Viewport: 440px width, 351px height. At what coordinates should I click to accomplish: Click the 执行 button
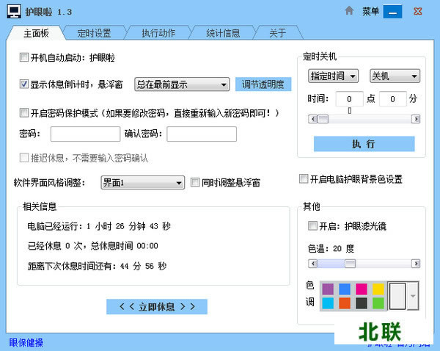click(364, 144)
